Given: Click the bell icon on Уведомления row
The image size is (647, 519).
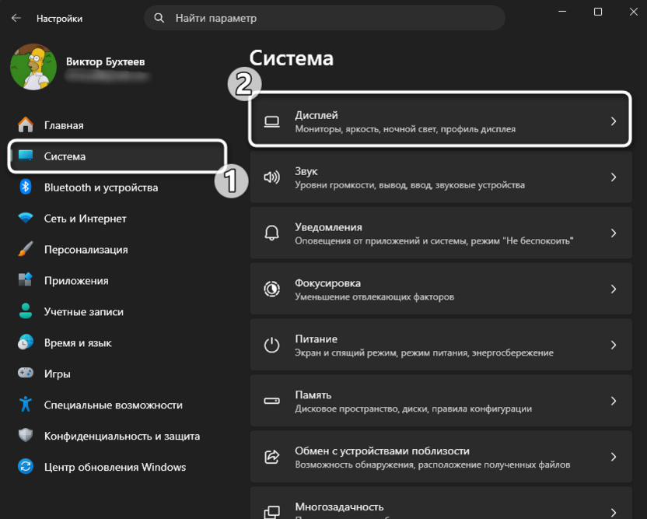Looking at the screenshot, I should [x=271, y=230].
